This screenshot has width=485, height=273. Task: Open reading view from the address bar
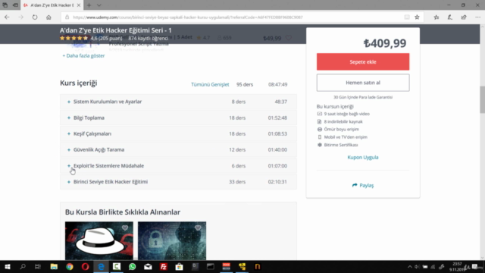click(407, 17)
